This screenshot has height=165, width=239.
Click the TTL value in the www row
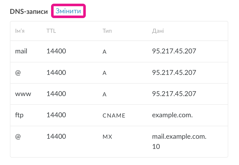pyautogui.click(x=56, y=94)
